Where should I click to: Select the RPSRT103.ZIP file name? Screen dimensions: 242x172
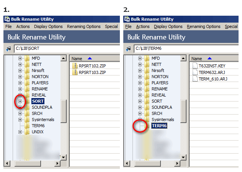(x=92, y=72)
